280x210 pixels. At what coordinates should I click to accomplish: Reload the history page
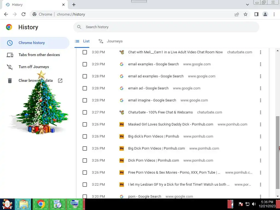(24, 14)
